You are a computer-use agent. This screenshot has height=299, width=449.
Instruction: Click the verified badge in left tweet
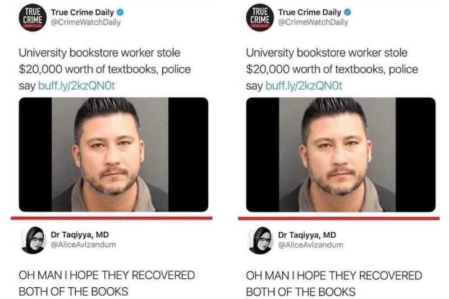(x=121, y=12)
